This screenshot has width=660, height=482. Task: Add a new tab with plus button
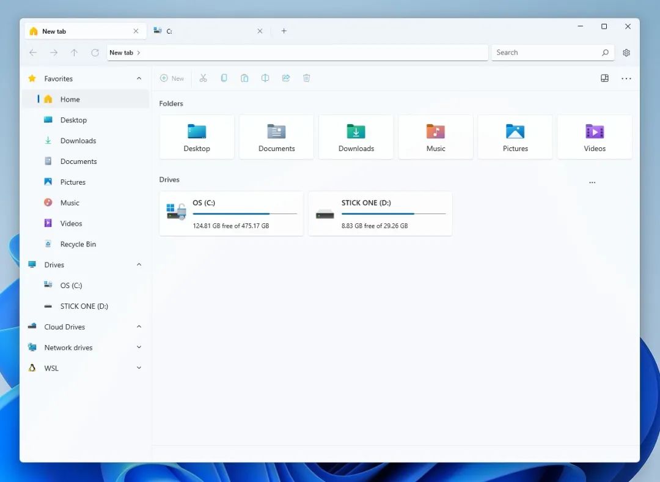click(x=284, y=31)
